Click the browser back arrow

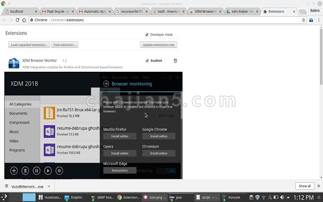pos(5,20)
